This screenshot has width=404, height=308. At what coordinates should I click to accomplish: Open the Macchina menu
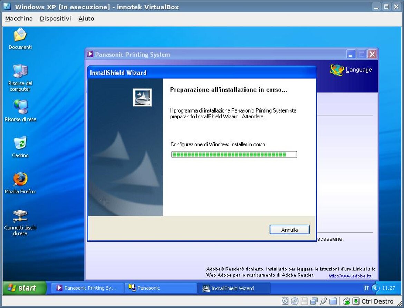(x=19, y=19)
